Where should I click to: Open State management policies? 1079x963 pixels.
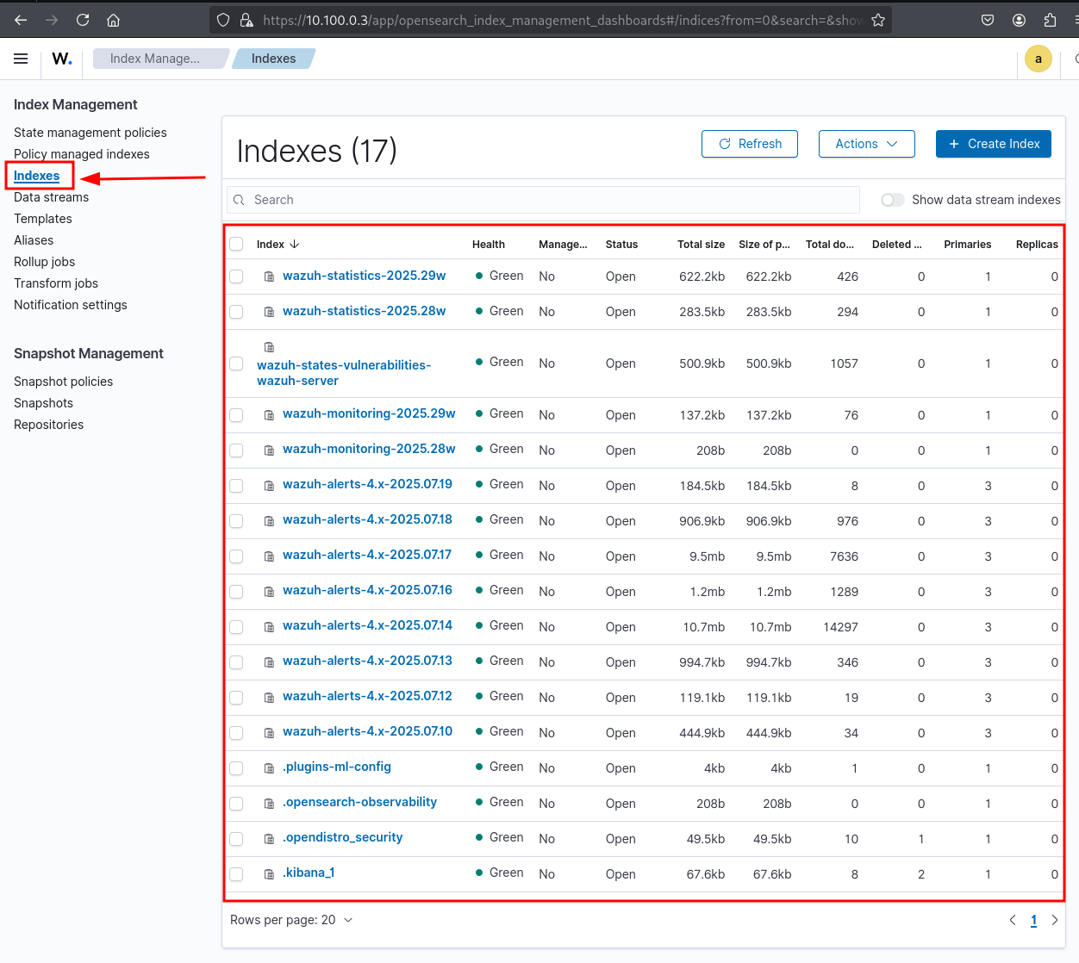coord(90,133)
